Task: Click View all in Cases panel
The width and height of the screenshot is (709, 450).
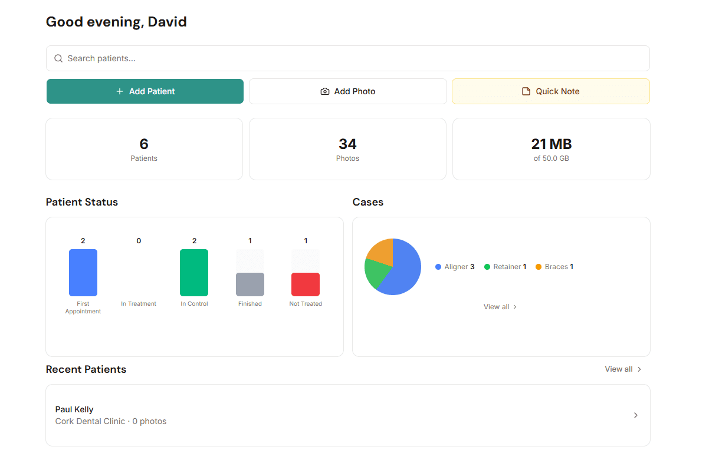Action: coord(496,307)
